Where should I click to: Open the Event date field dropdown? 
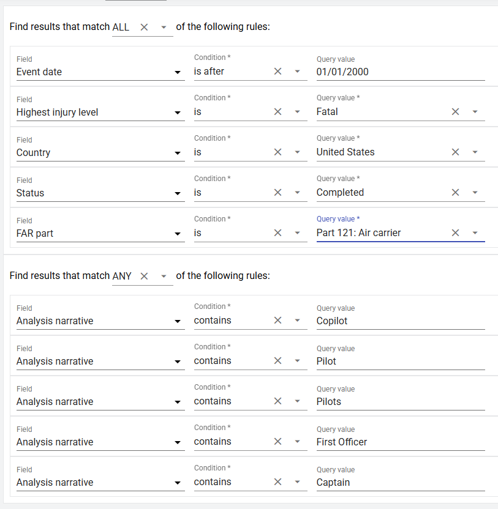click(x=178, y=72)
